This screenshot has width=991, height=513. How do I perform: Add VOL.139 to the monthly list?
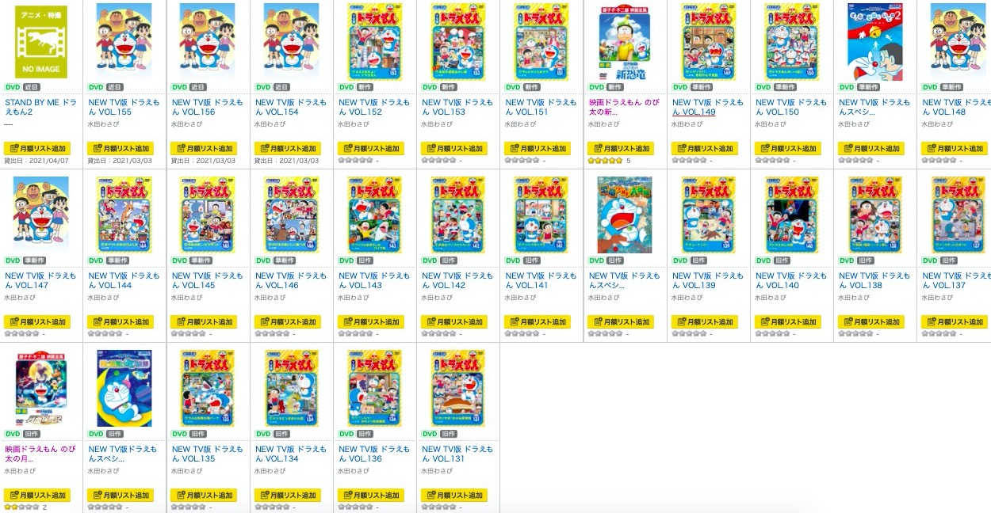coord(704,321)
